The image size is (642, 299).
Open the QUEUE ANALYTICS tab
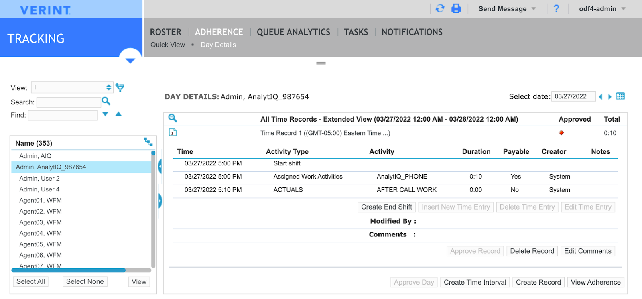click(294, 32)
